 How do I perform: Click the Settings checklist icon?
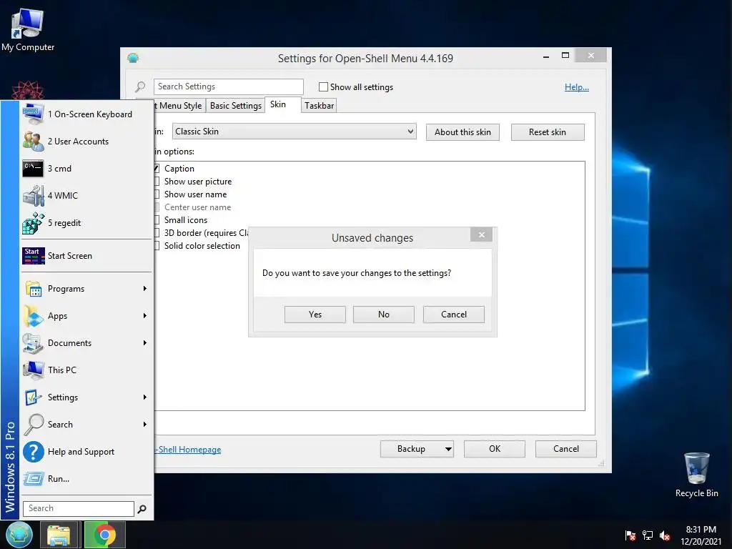pyautogui.click(x=33, y=397)
